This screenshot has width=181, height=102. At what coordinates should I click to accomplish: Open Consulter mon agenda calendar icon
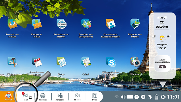(x=37, y=62)
